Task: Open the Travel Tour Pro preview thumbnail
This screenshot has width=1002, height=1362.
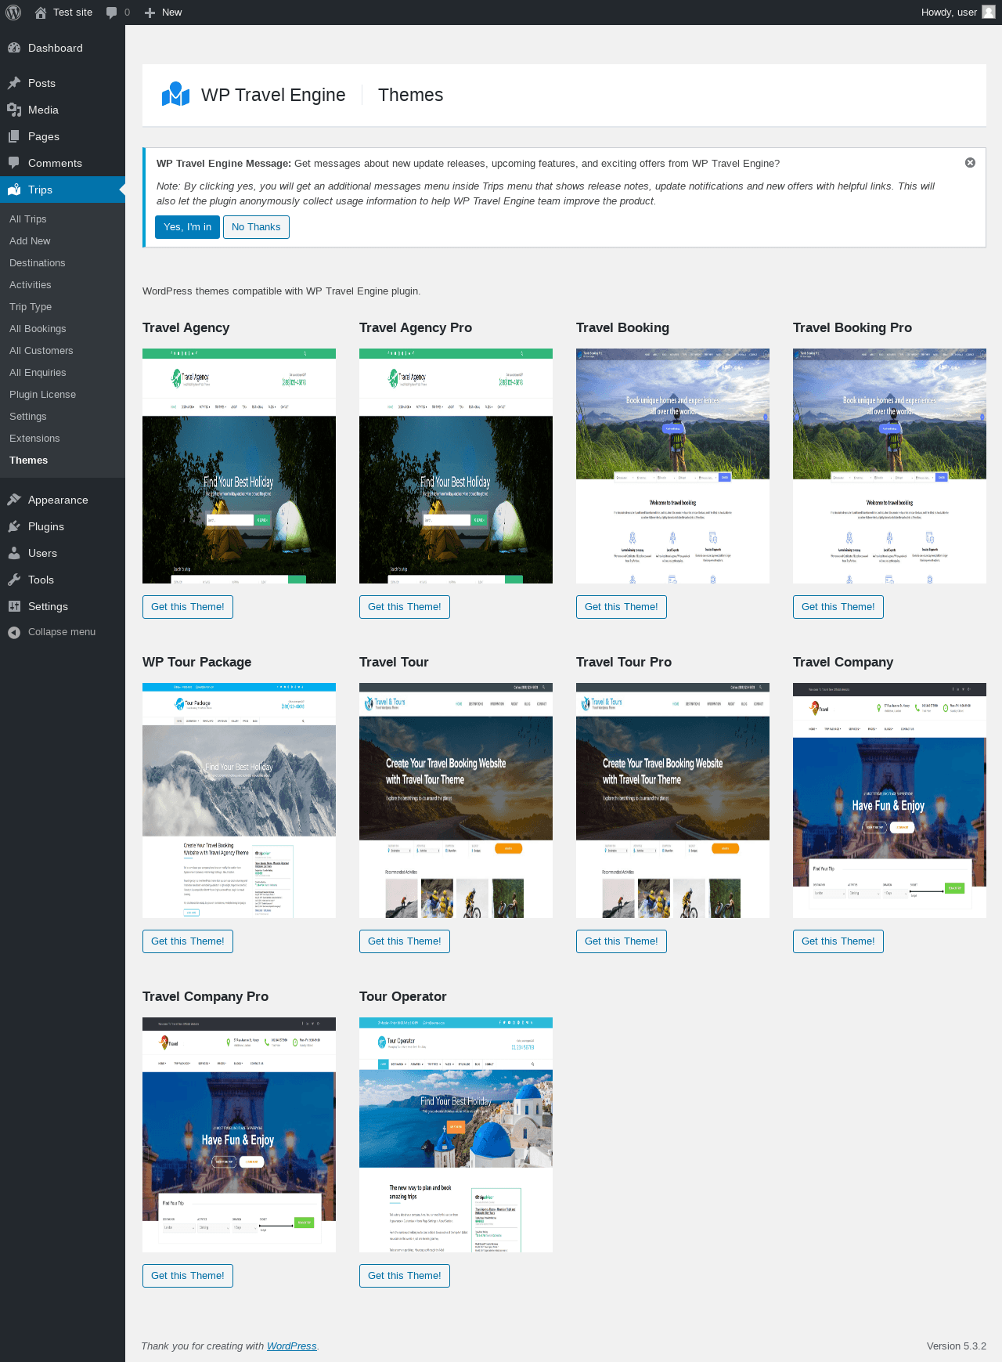Action: coord(672,800)
